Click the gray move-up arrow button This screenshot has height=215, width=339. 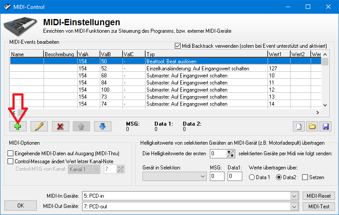pos(82,126)
